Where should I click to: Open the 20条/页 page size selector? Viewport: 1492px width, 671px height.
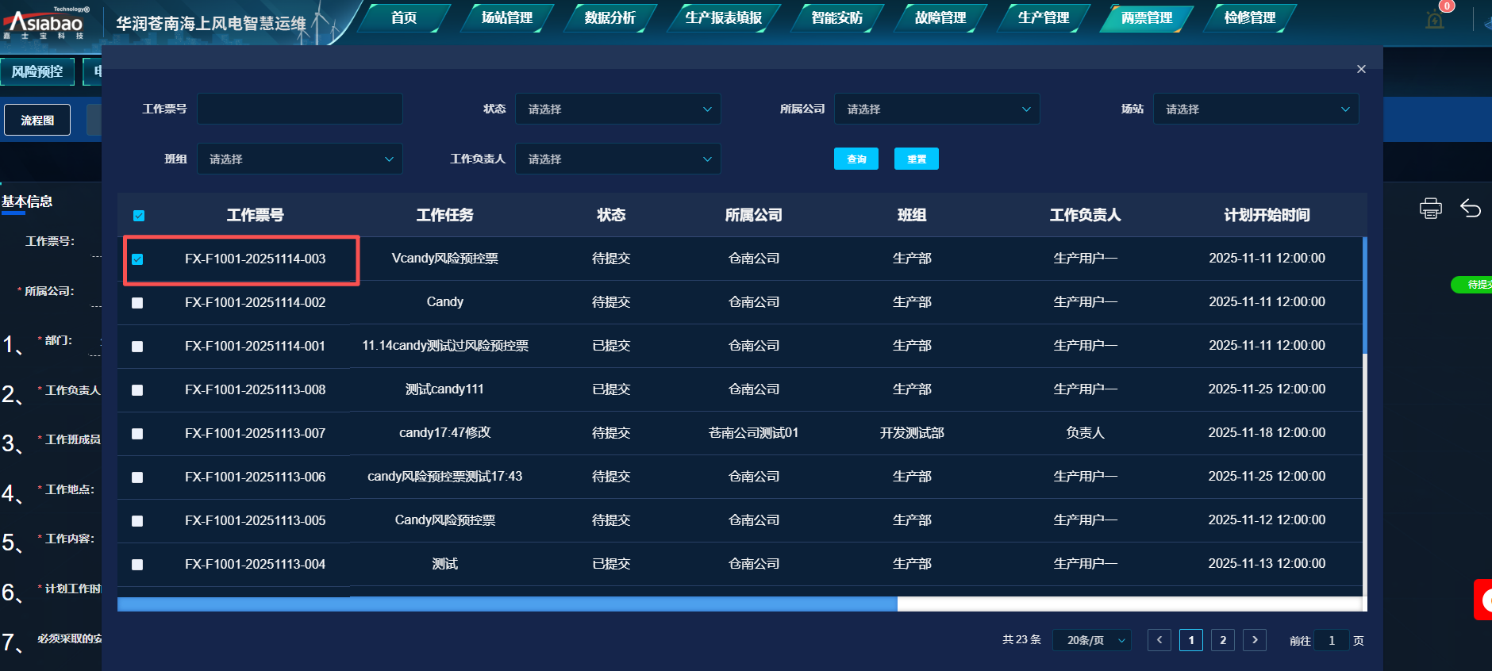click(x=1091, y=640)
